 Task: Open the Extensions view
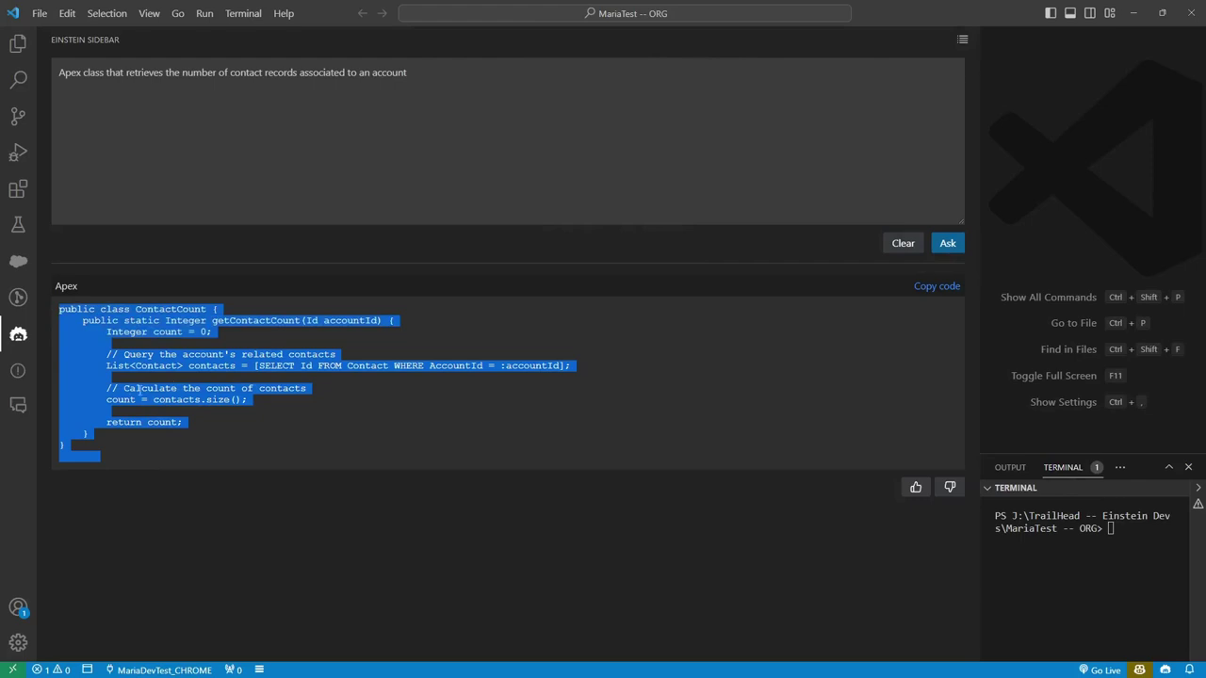[18, 188]
